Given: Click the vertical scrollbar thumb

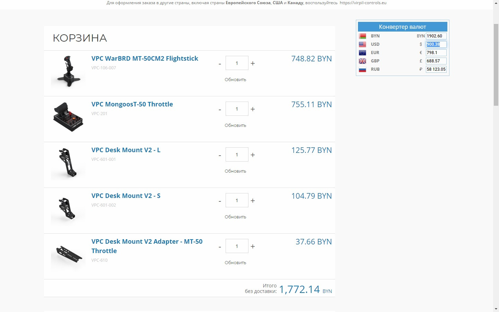Looking at the screenshot, I should (x=496, y=65).
